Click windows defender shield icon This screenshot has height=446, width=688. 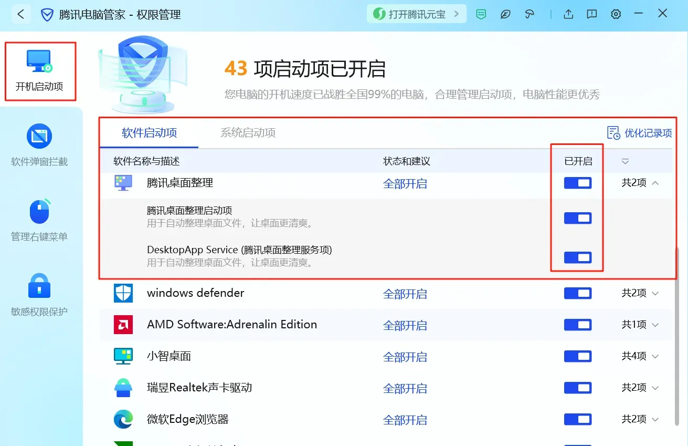123,293
